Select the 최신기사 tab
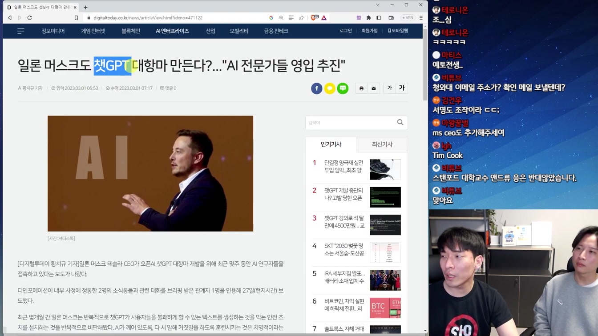 (x=382, y=144)
